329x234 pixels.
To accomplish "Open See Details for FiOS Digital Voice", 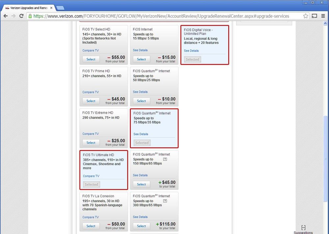I will (191, 51).
